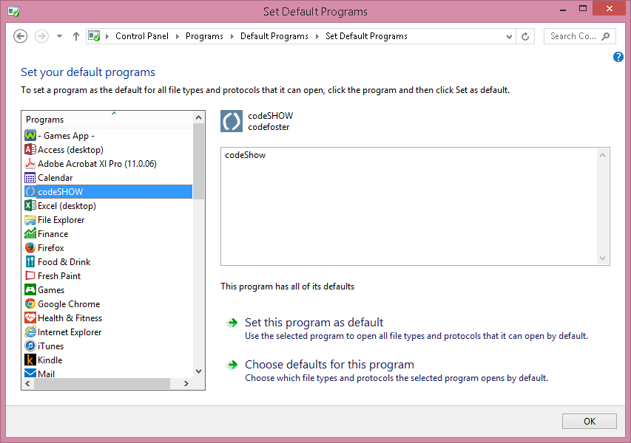Click the programs list scroll right arrow
Screen dimensions: 631x443
point(186,383)
